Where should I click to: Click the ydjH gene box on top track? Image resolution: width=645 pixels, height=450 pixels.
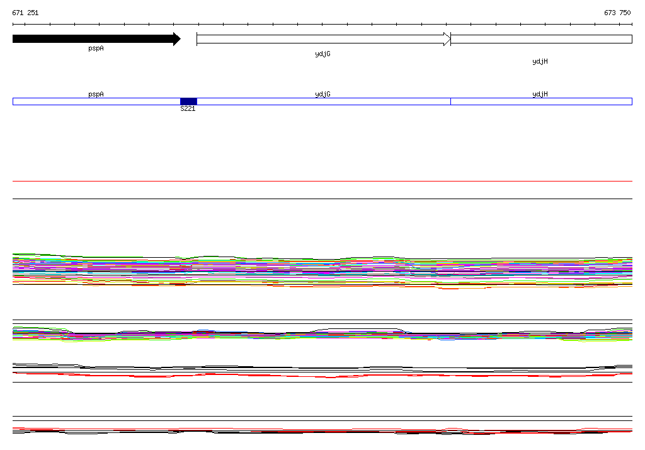(541, 39)
